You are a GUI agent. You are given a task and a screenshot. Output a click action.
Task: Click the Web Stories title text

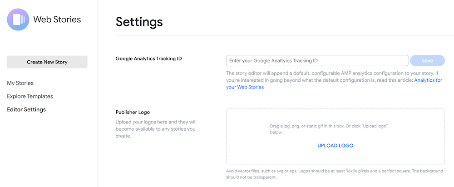[57, 20]
